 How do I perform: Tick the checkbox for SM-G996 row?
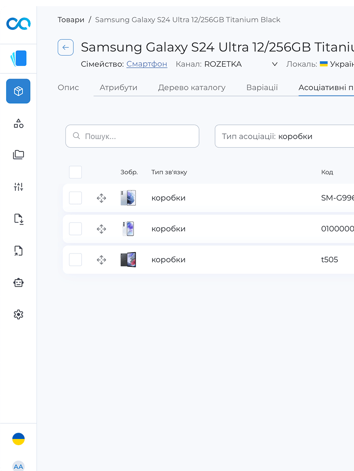(x=76, y=198)
